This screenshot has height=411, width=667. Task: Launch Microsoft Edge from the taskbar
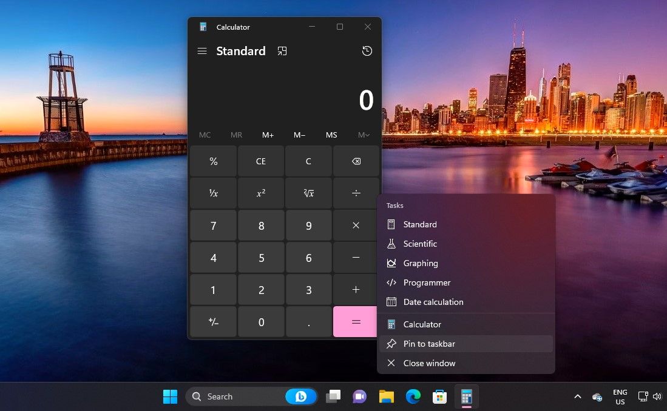(413, 396)
